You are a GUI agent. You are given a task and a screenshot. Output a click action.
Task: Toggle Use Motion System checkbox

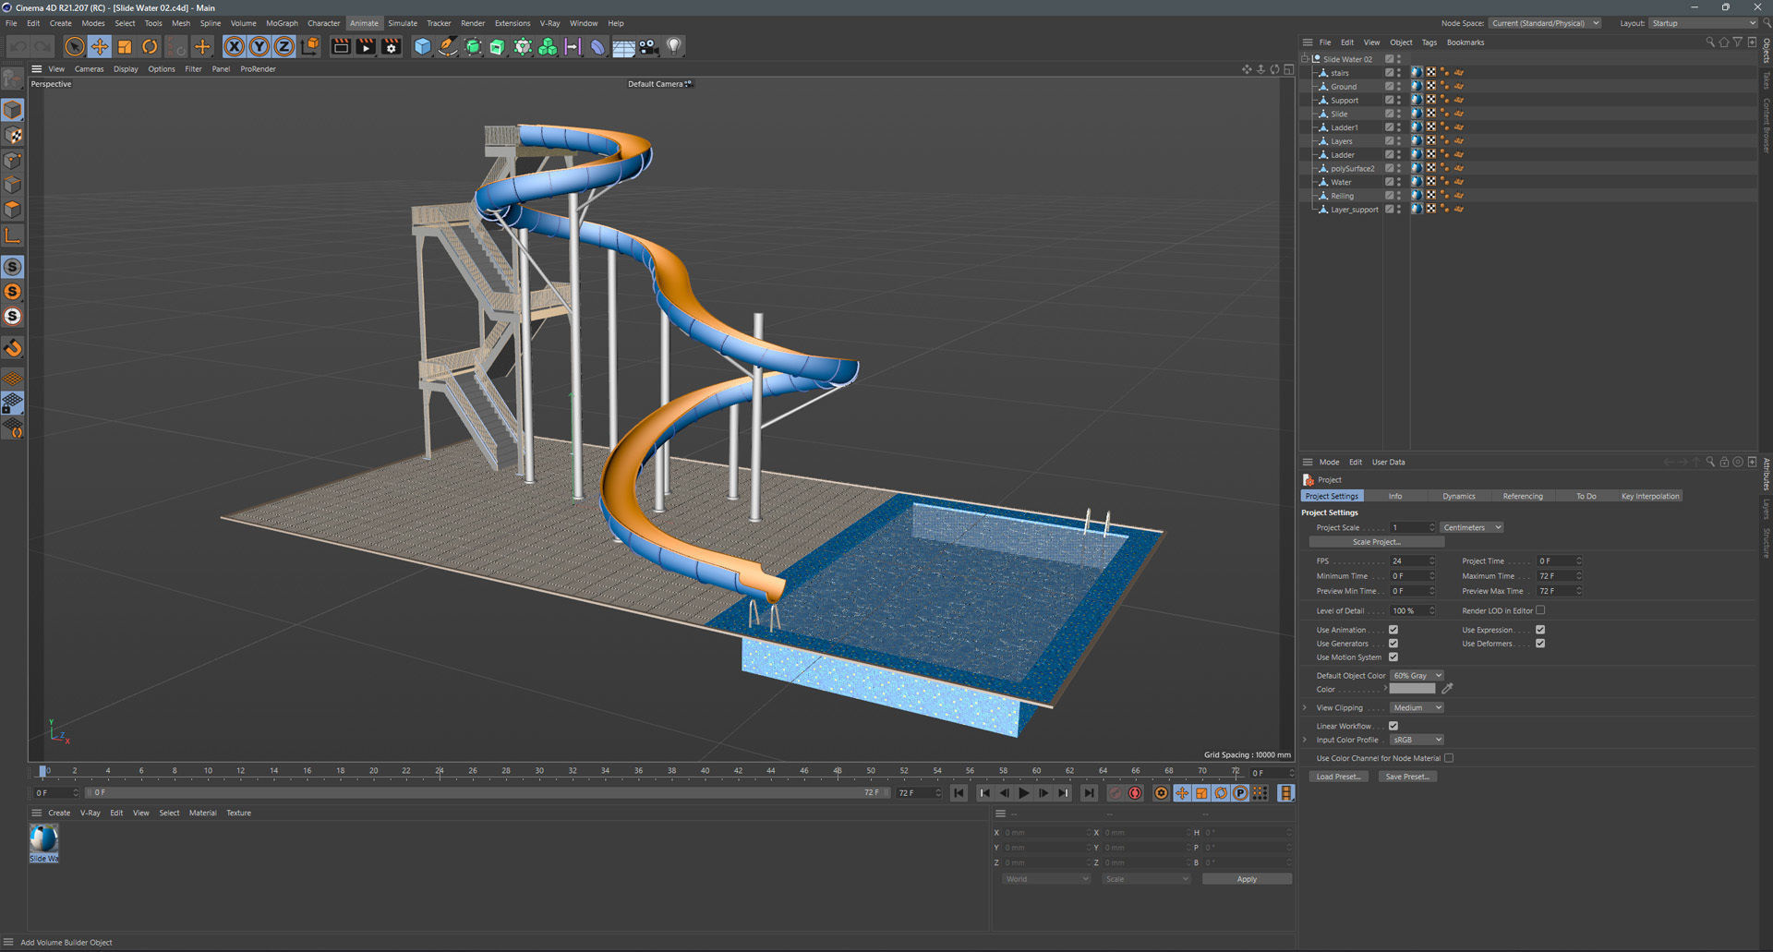point(1393,657)
